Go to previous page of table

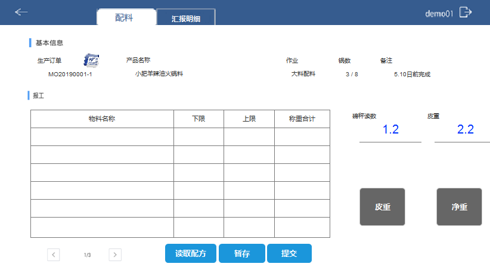point(54,255)
